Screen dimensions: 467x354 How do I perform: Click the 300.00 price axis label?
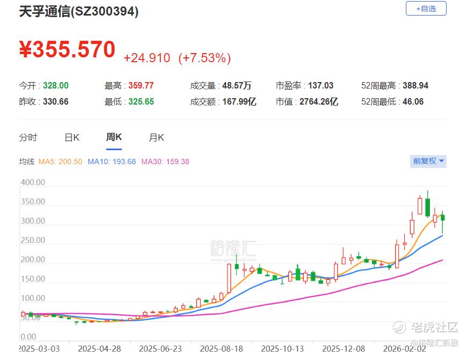33,221
